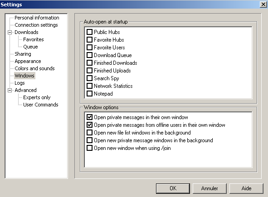
Task: Disable private messages from offline users option
Action: (89, 125)
